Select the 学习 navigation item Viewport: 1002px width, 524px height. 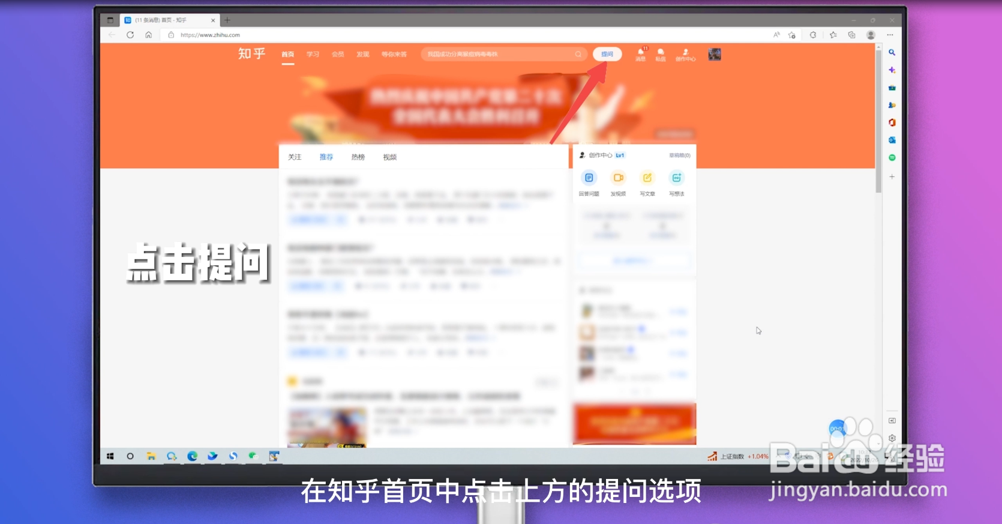[313, 54]
